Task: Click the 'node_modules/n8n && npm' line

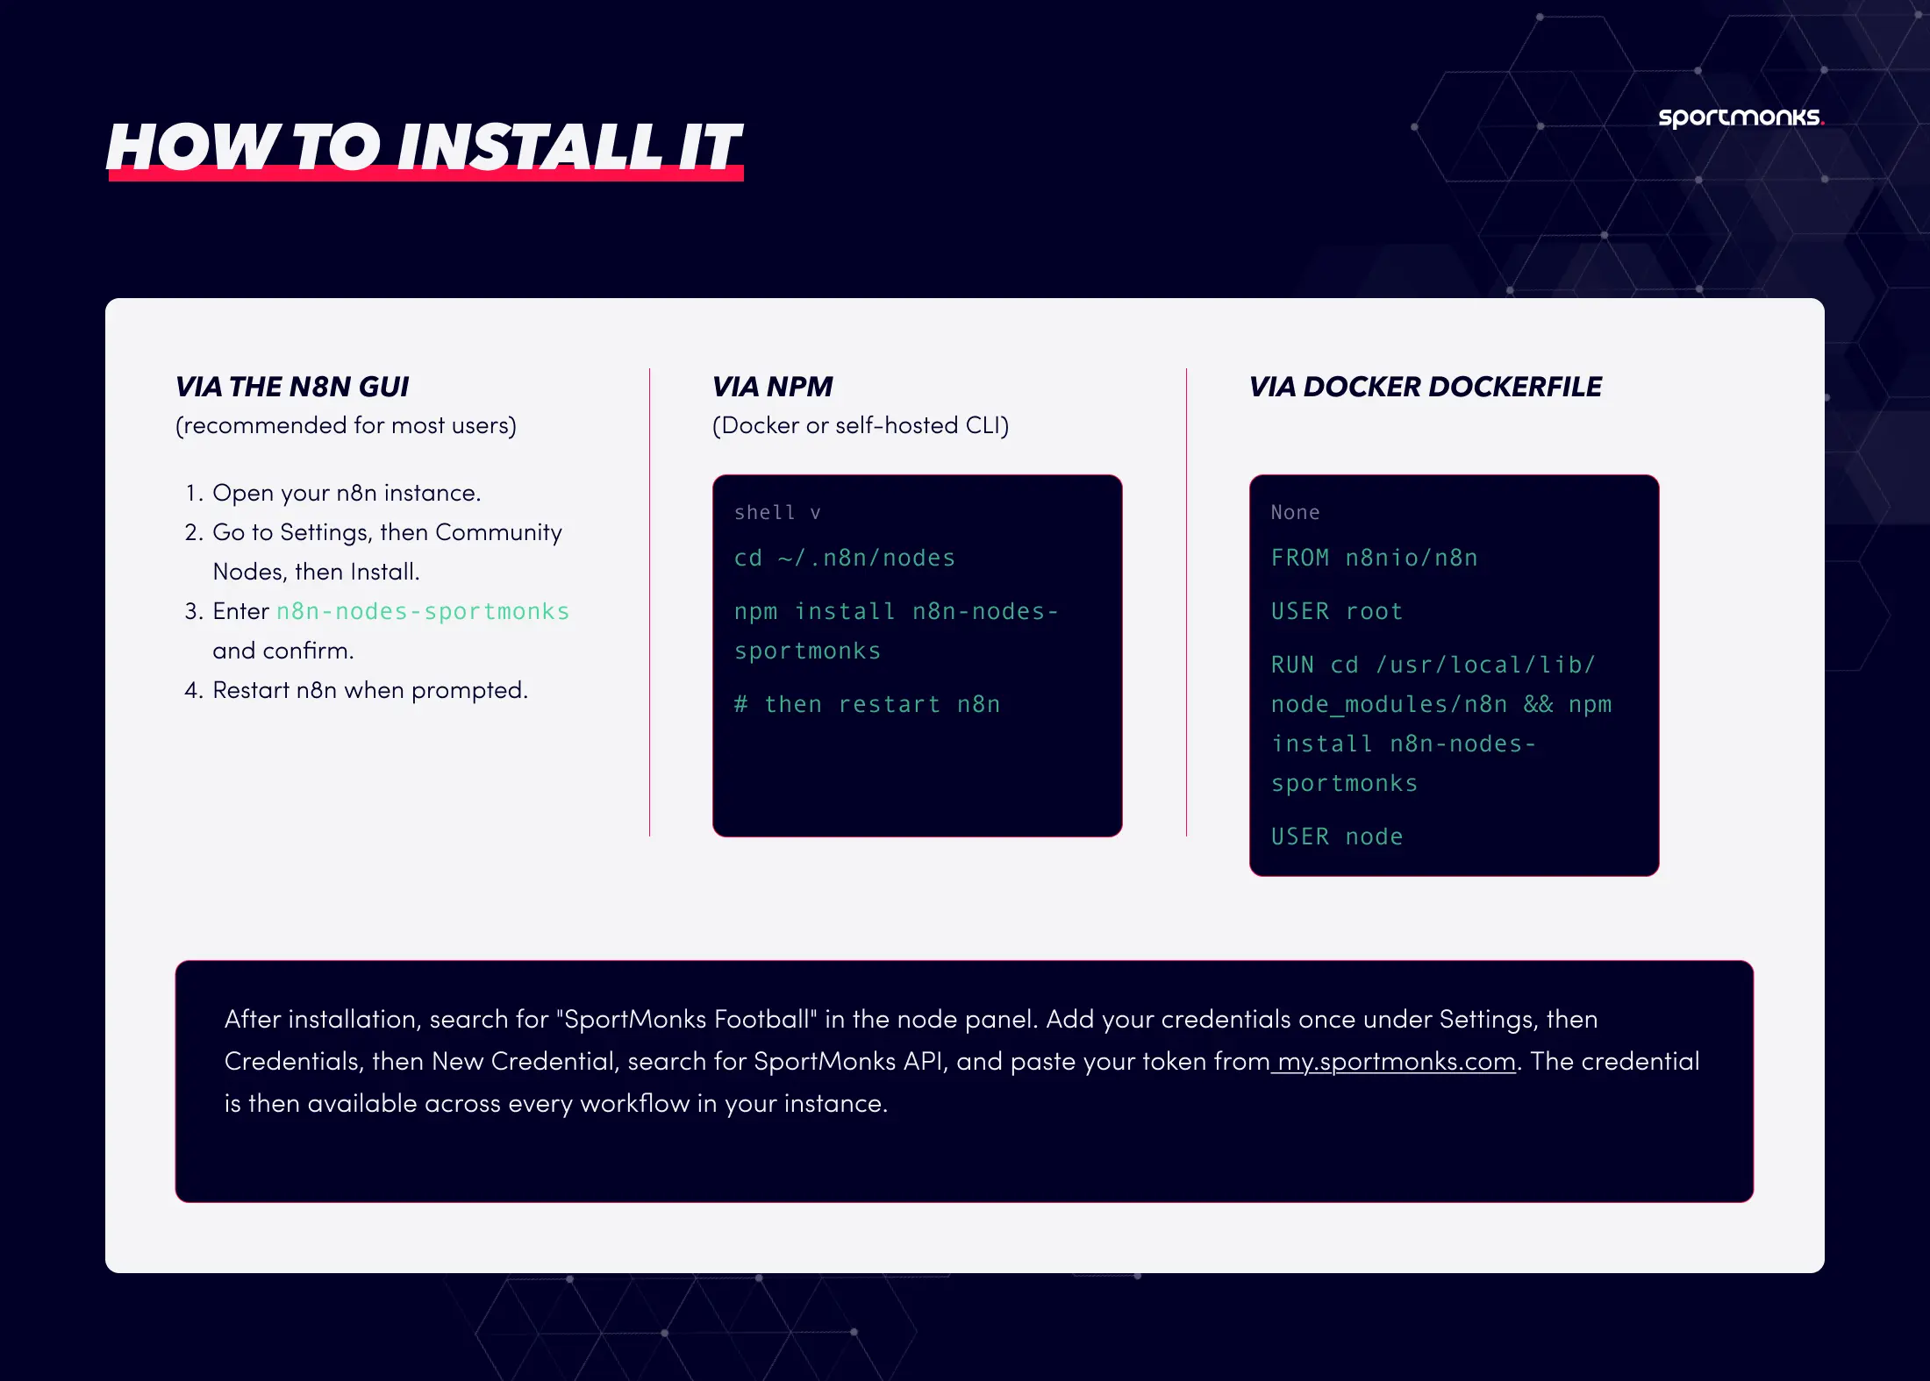Action: pos(1441,705)
